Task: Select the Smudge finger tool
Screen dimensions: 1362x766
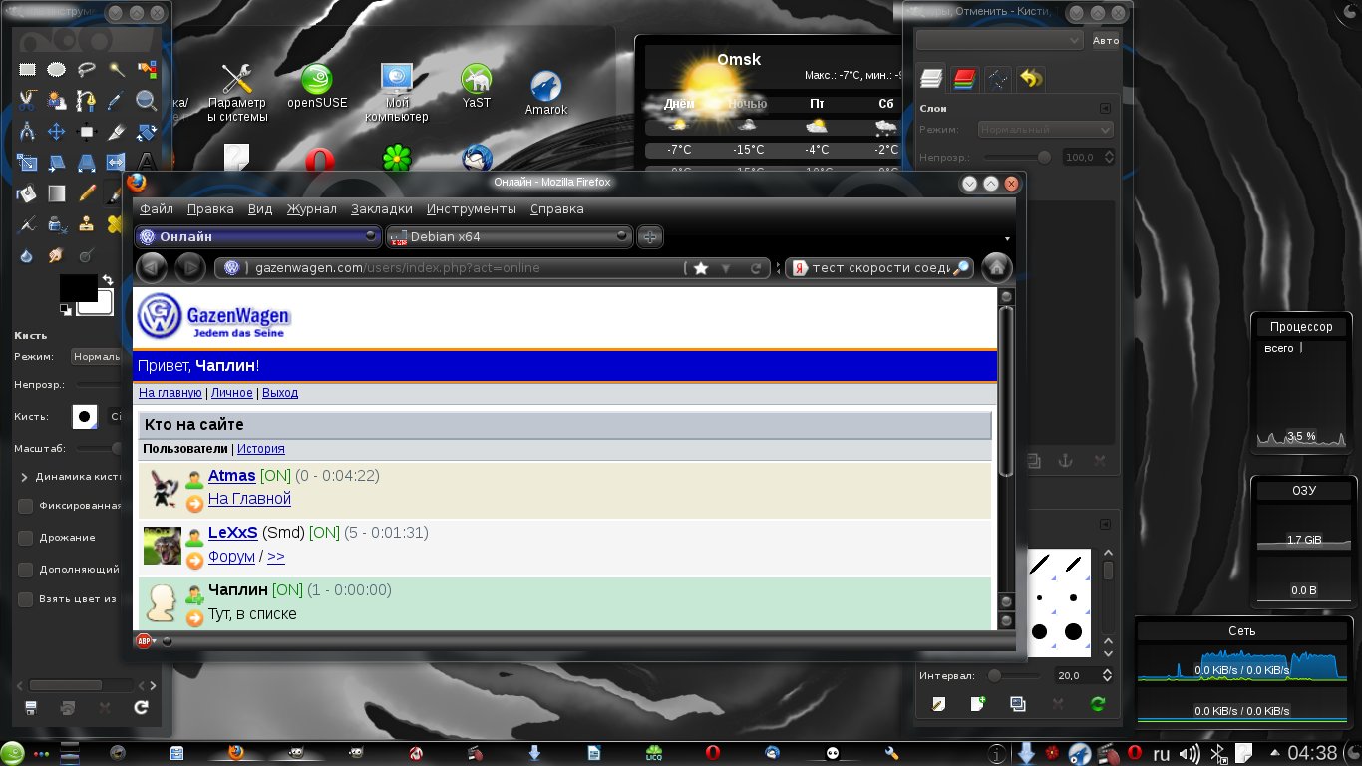Action: click(x=57, y=255)
